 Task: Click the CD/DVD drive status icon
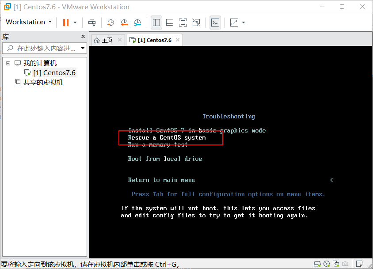[x=327, y=264]
